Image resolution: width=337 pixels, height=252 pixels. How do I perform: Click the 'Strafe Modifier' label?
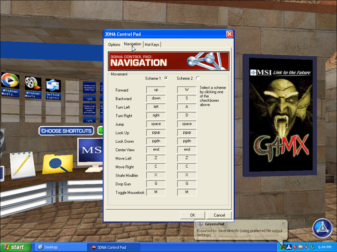click(x=127, y=176)
